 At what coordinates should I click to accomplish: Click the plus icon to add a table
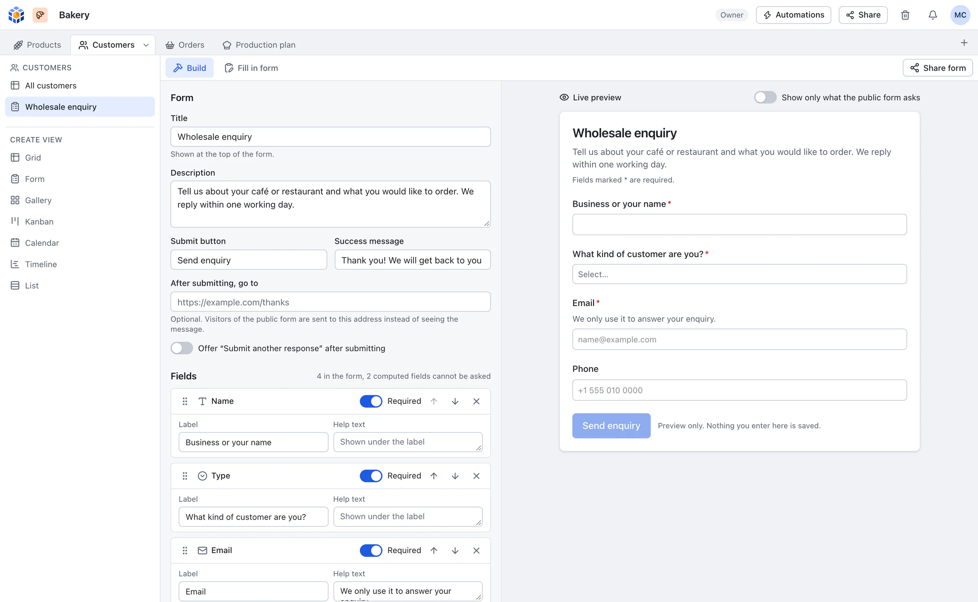[x=964, y=43]
